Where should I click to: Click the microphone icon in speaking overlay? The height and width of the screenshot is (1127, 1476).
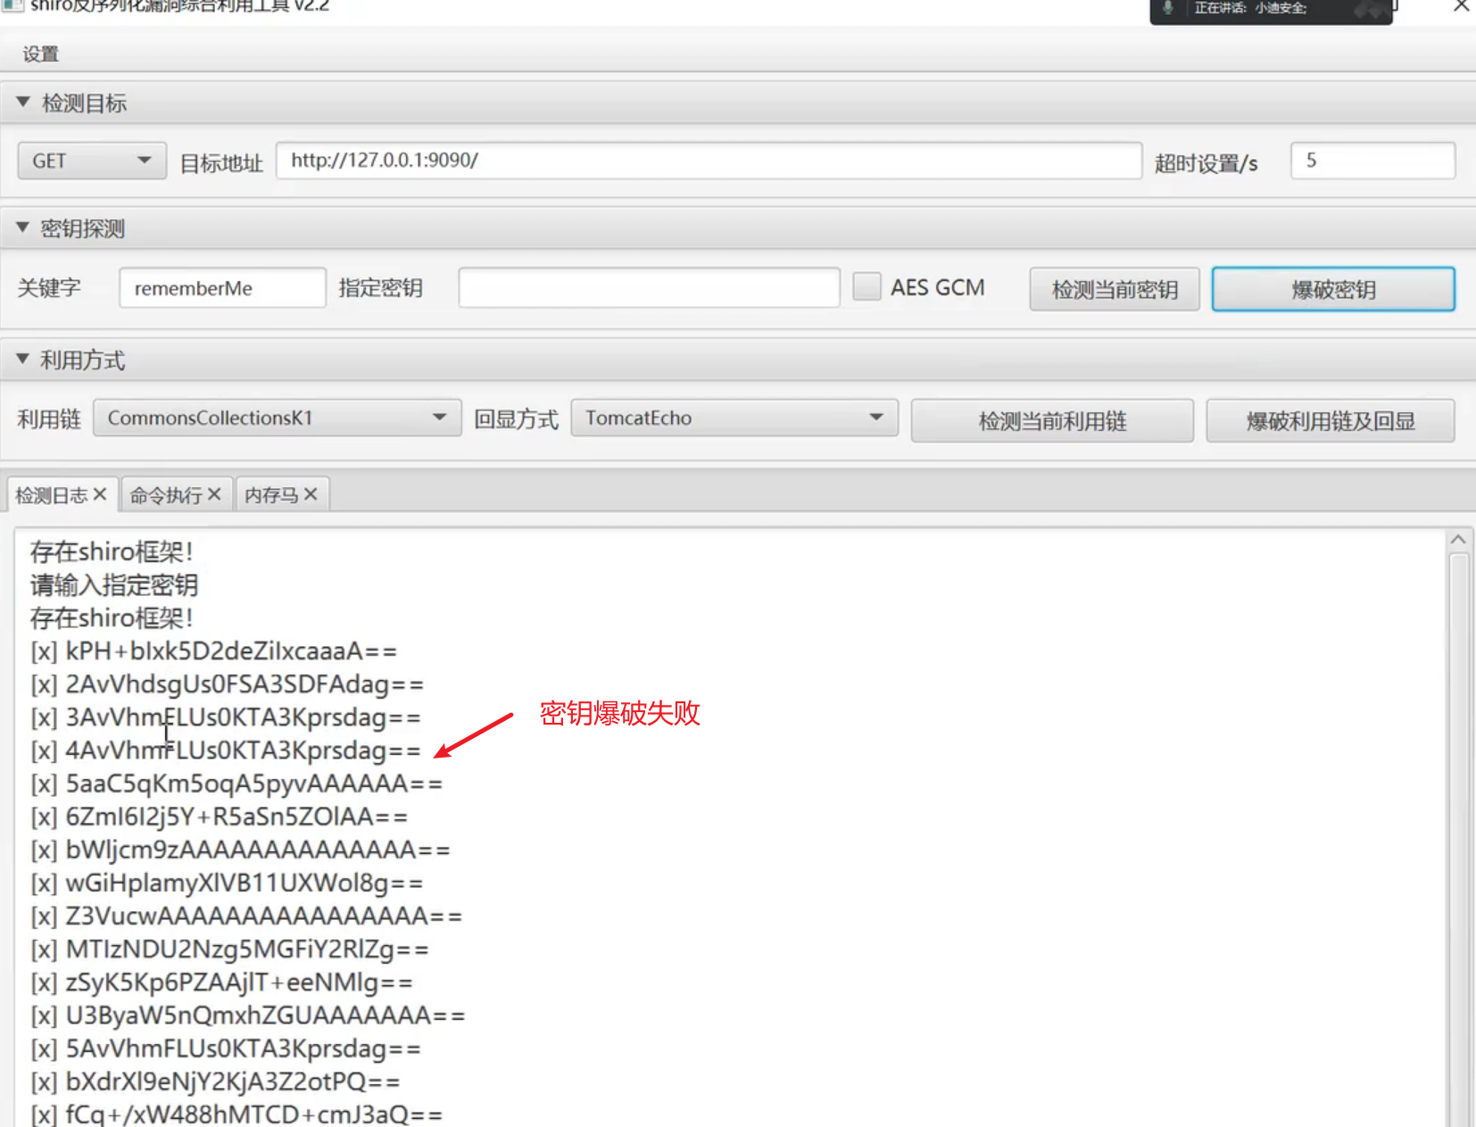pos(1167,8)
